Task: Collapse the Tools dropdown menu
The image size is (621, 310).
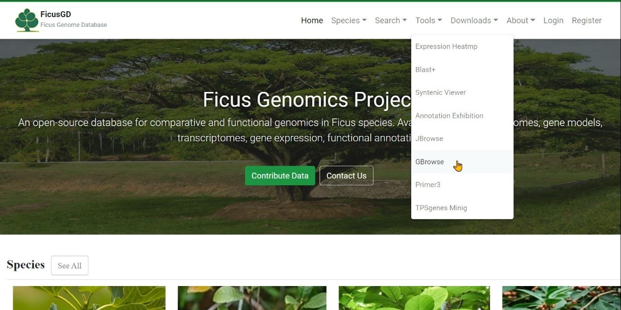Action: (x=428, y=21)
